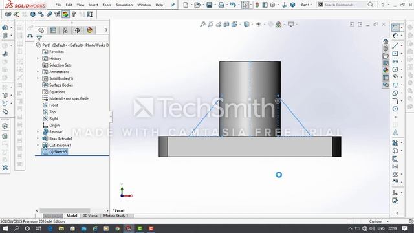Open the Design Library task pane tab
414x233 pixels.
(386, 49)
